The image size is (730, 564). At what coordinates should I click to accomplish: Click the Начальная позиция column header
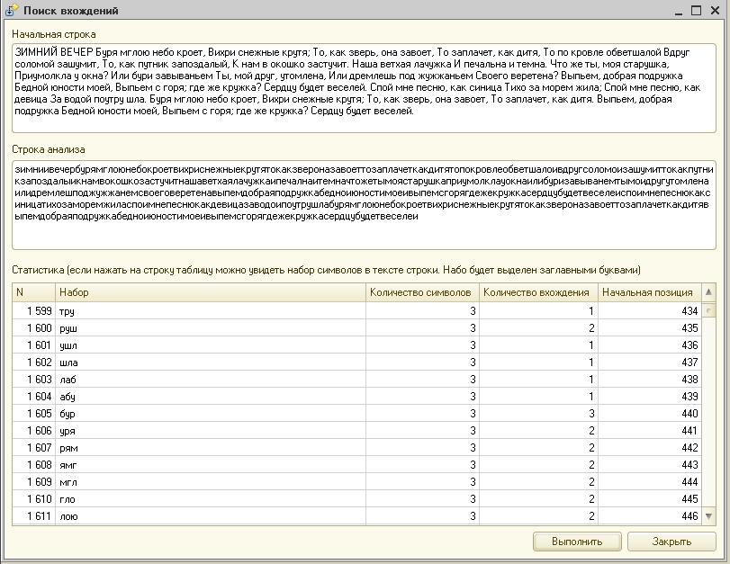click(650, 292)
